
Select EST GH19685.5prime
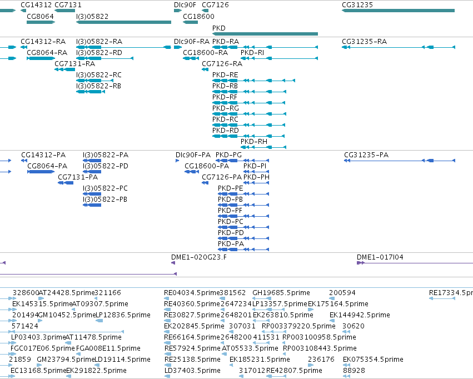281,293
